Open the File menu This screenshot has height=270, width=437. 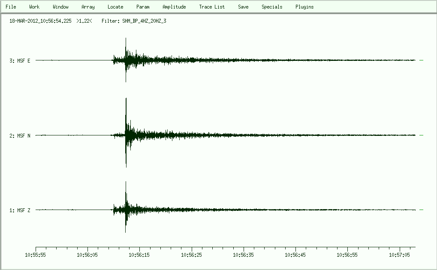coord(11,7)
